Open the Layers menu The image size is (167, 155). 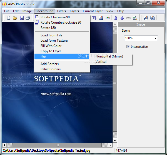[74, 11]
